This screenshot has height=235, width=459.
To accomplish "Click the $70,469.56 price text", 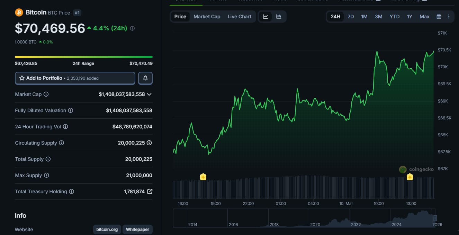I will point(50,28).
